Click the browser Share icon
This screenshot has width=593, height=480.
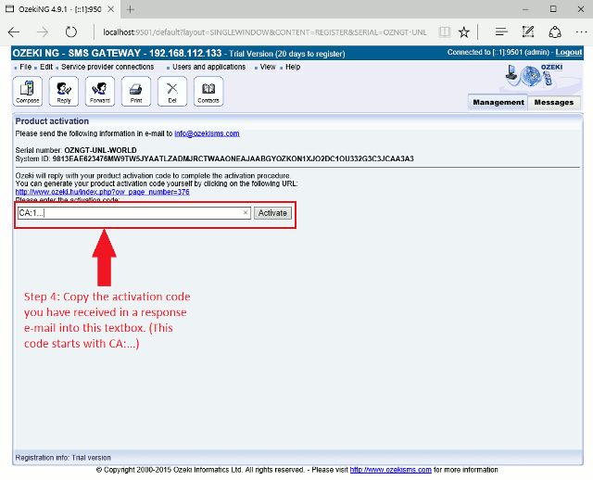555,32
